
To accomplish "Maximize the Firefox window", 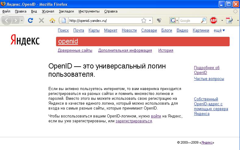I will [229, 4].
